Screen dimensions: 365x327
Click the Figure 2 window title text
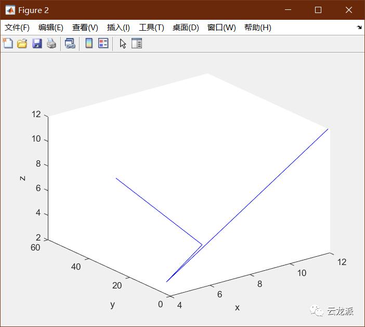click(x=33, y=10)
